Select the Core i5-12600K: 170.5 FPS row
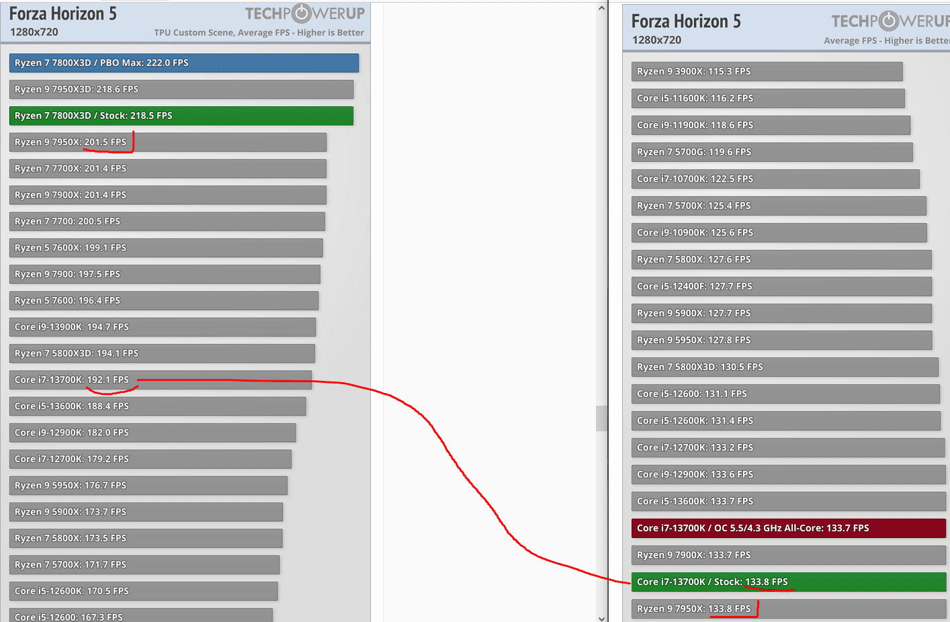Screen dimensions: 950x622 (144, 591)
